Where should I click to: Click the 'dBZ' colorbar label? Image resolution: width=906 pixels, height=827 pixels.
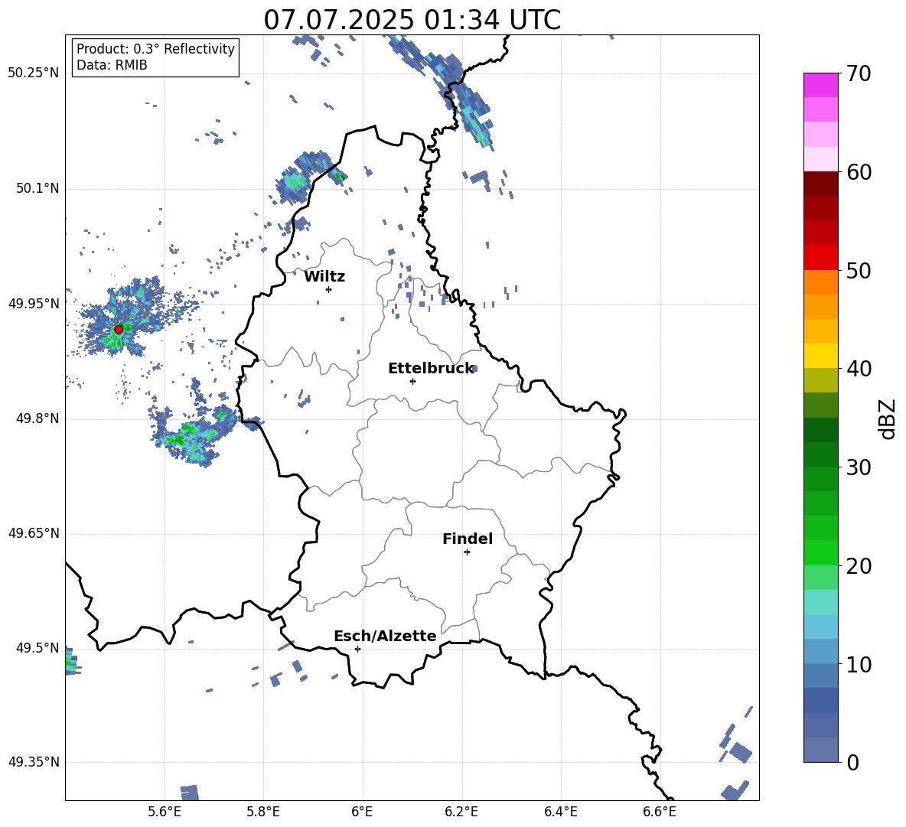click(x=888, y=418)
